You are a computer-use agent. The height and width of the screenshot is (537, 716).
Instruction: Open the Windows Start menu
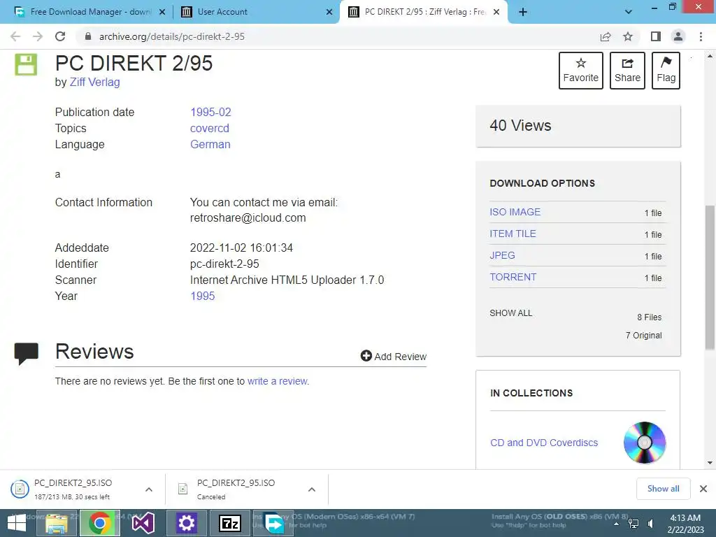pyautogui.click(x=17, y=523)
